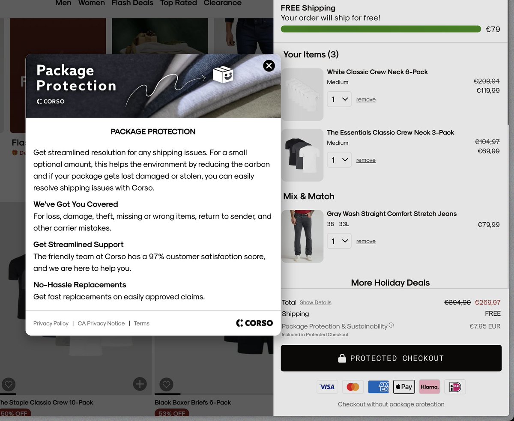This screenshot has height=421, width=514.
Task: Remove The Essentials Classic Crew Neck 3-Pack
Action: [366, 160]
